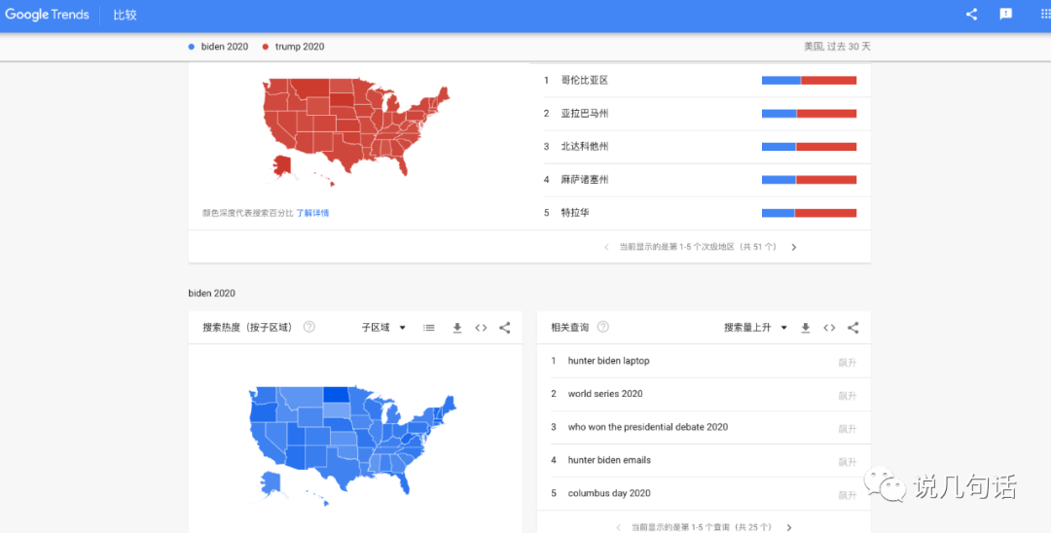
Task: Open embed code for 相关查询 panel
Action: coord(829,328)
